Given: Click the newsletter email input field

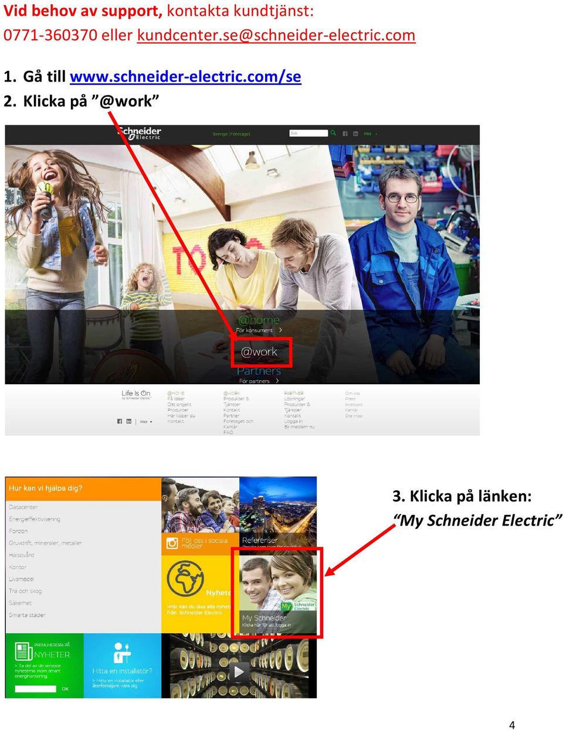Looking at the screenshot, I should (x=35, y=689).
